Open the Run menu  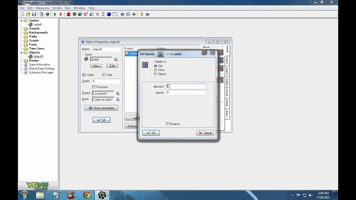68,8
